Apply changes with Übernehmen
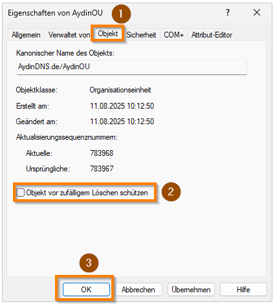This screenshot has width=275, height=304. pyautogui.click(x=191, y=289)
